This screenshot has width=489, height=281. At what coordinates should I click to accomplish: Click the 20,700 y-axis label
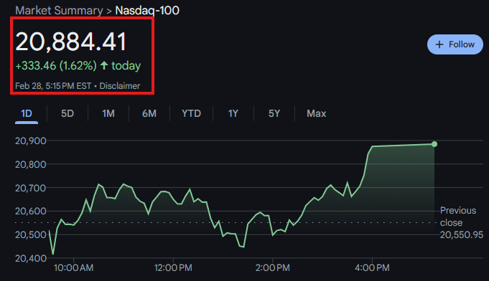tap(31, 188)
